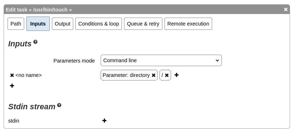Open the Remote execution tab
The image size is (294, 133).
[x=188, y=24]
